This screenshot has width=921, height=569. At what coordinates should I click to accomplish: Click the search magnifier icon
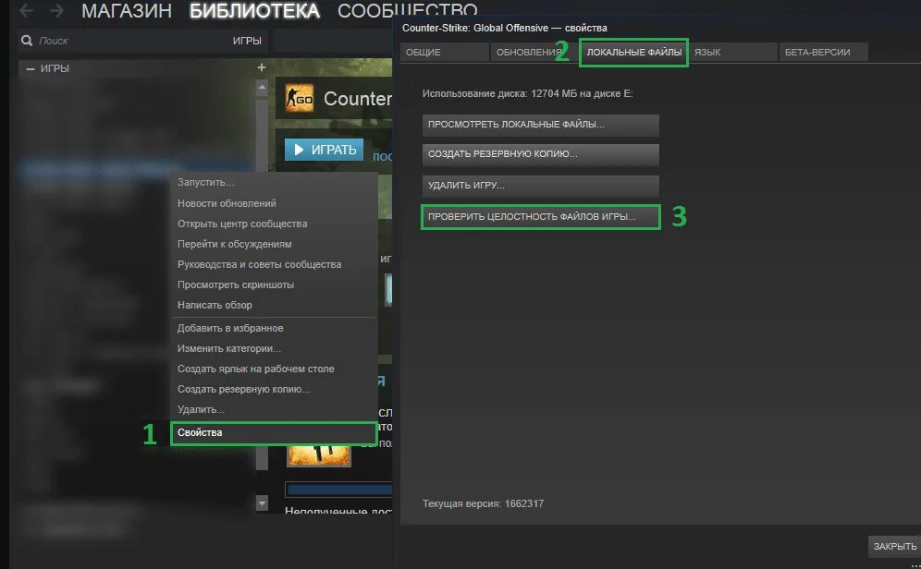(x=27, y=41)
